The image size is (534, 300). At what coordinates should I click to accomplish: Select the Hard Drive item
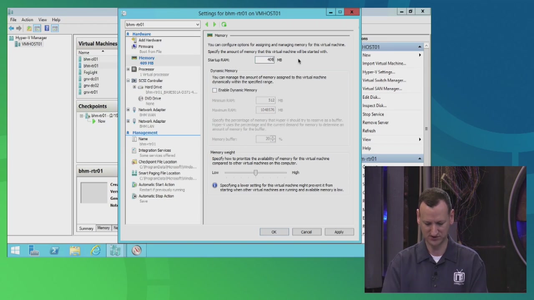click(x=153, y=87)
